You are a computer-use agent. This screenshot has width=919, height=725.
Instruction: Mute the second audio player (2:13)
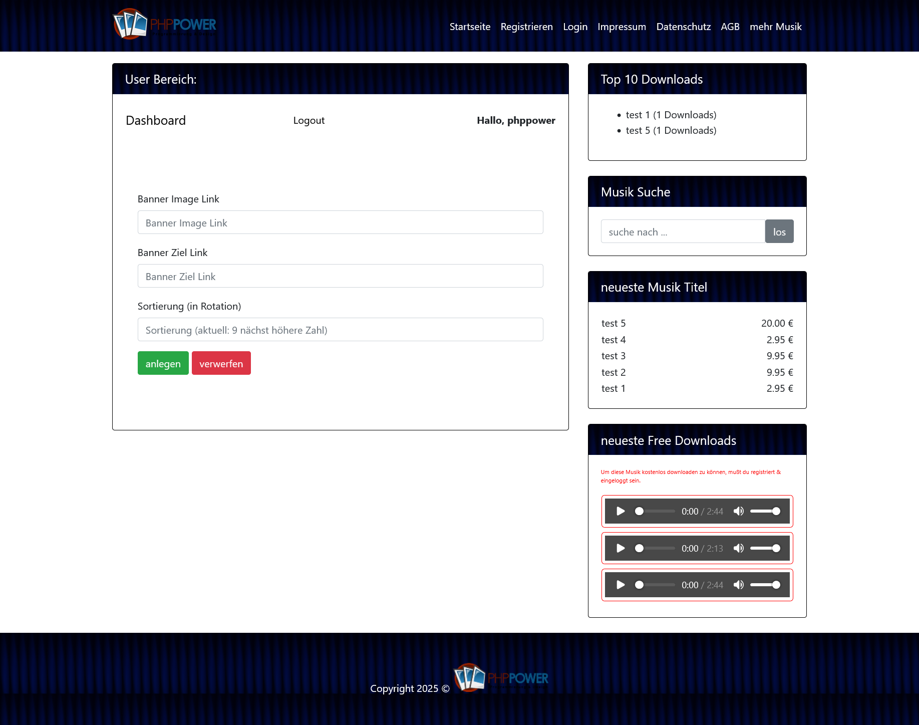point(738,548)
